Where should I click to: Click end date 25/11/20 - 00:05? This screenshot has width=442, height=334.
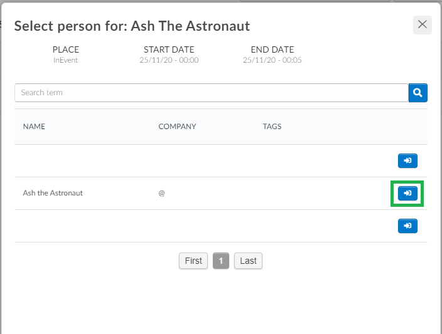point(272,60)
